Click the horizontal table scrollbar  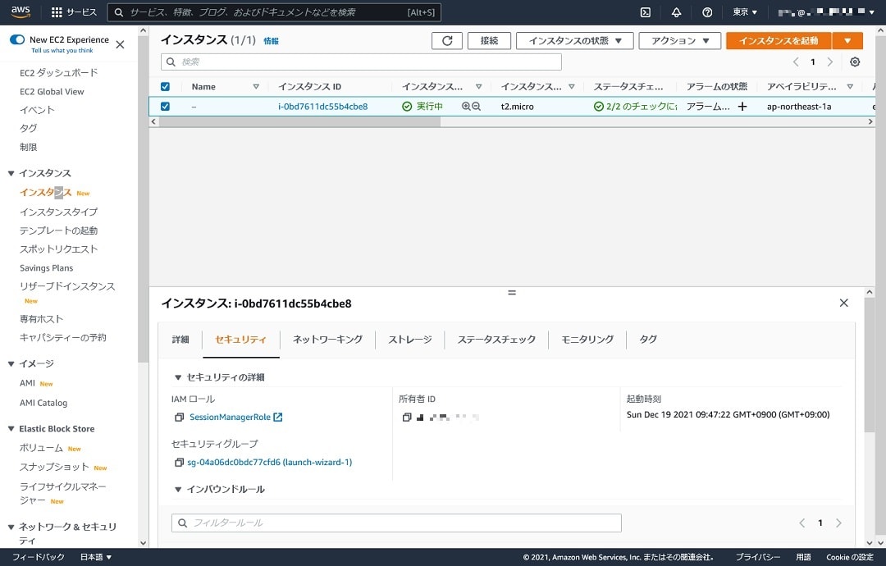click(299, 121)
